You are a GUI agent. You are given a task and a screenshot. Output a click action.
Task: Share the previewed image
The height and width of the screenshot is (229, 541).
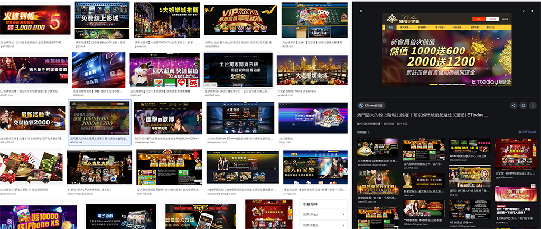click(x=514, y=106)
